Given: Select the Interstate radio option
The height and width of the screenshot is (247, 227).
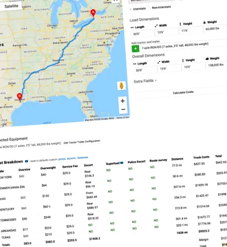Looking at the screenshot, I should 130,9.
